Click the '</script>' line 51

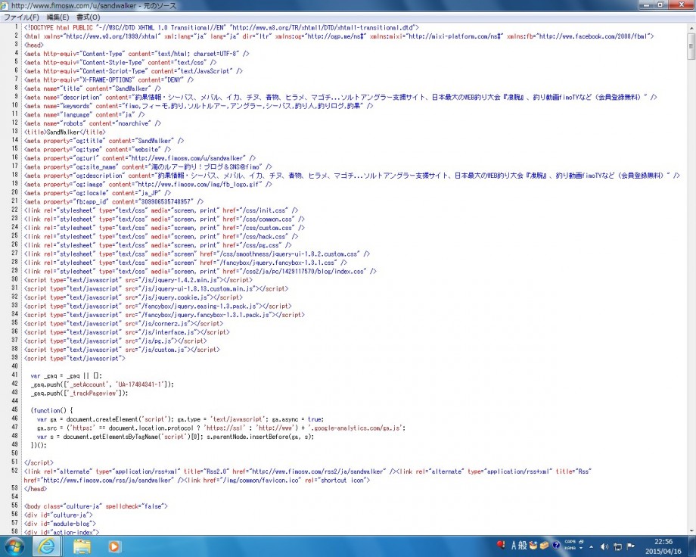click(39, 463)
